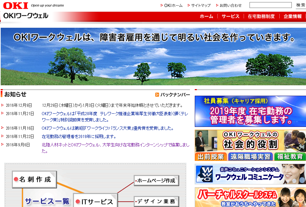Open the ワークウェル コミュニケータ banner
Viewport: 306px width, 207px height.
click(250, 174)
